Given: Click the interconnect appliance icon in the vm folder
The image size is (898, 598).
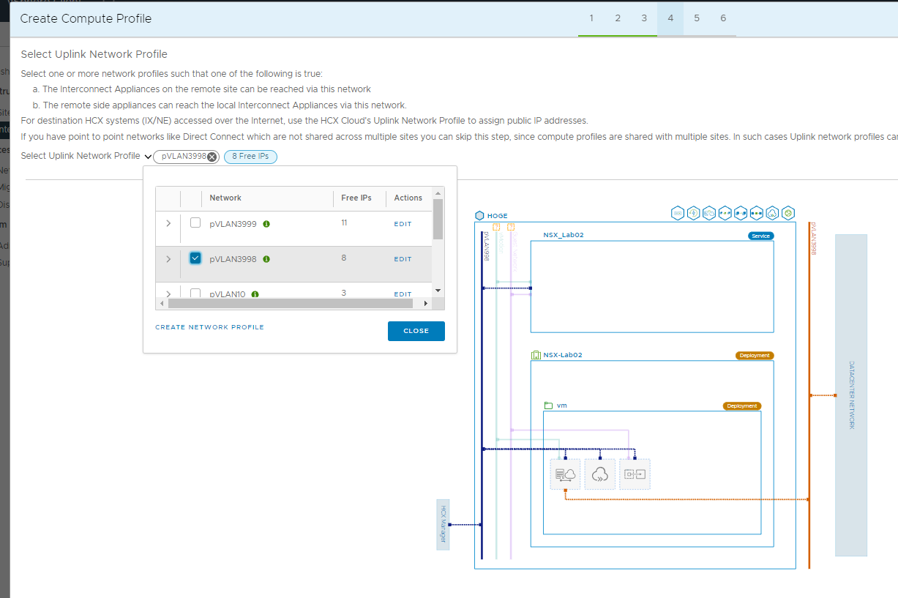Looking at the screenshot, I should [565, 474].
